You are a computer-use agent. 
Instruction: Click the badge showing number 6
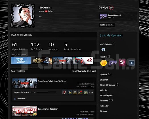pos(132,63)
